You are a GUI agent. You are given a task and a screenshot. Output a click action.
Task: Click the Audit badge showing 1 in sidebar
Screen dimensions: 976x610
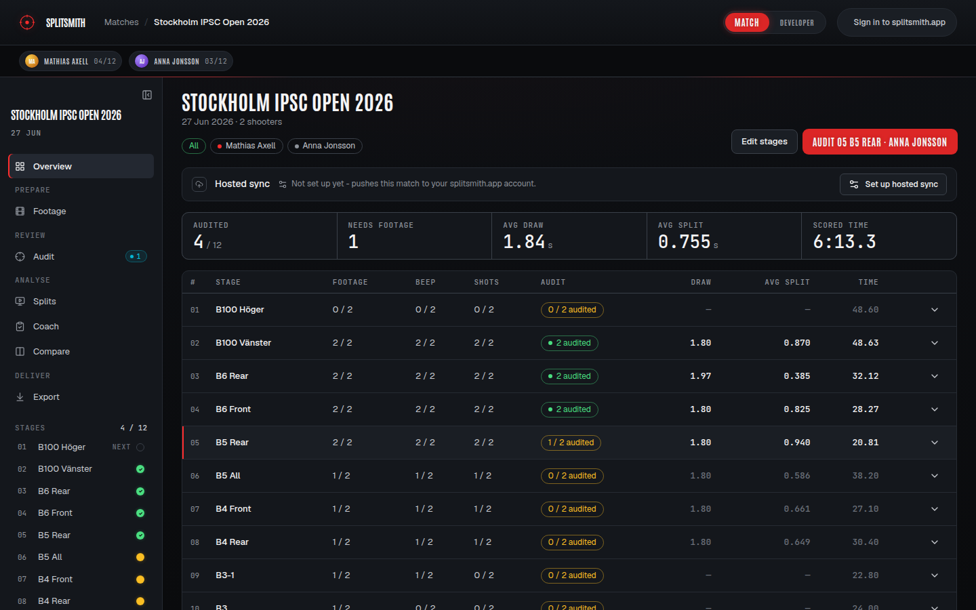click(136, 256)
